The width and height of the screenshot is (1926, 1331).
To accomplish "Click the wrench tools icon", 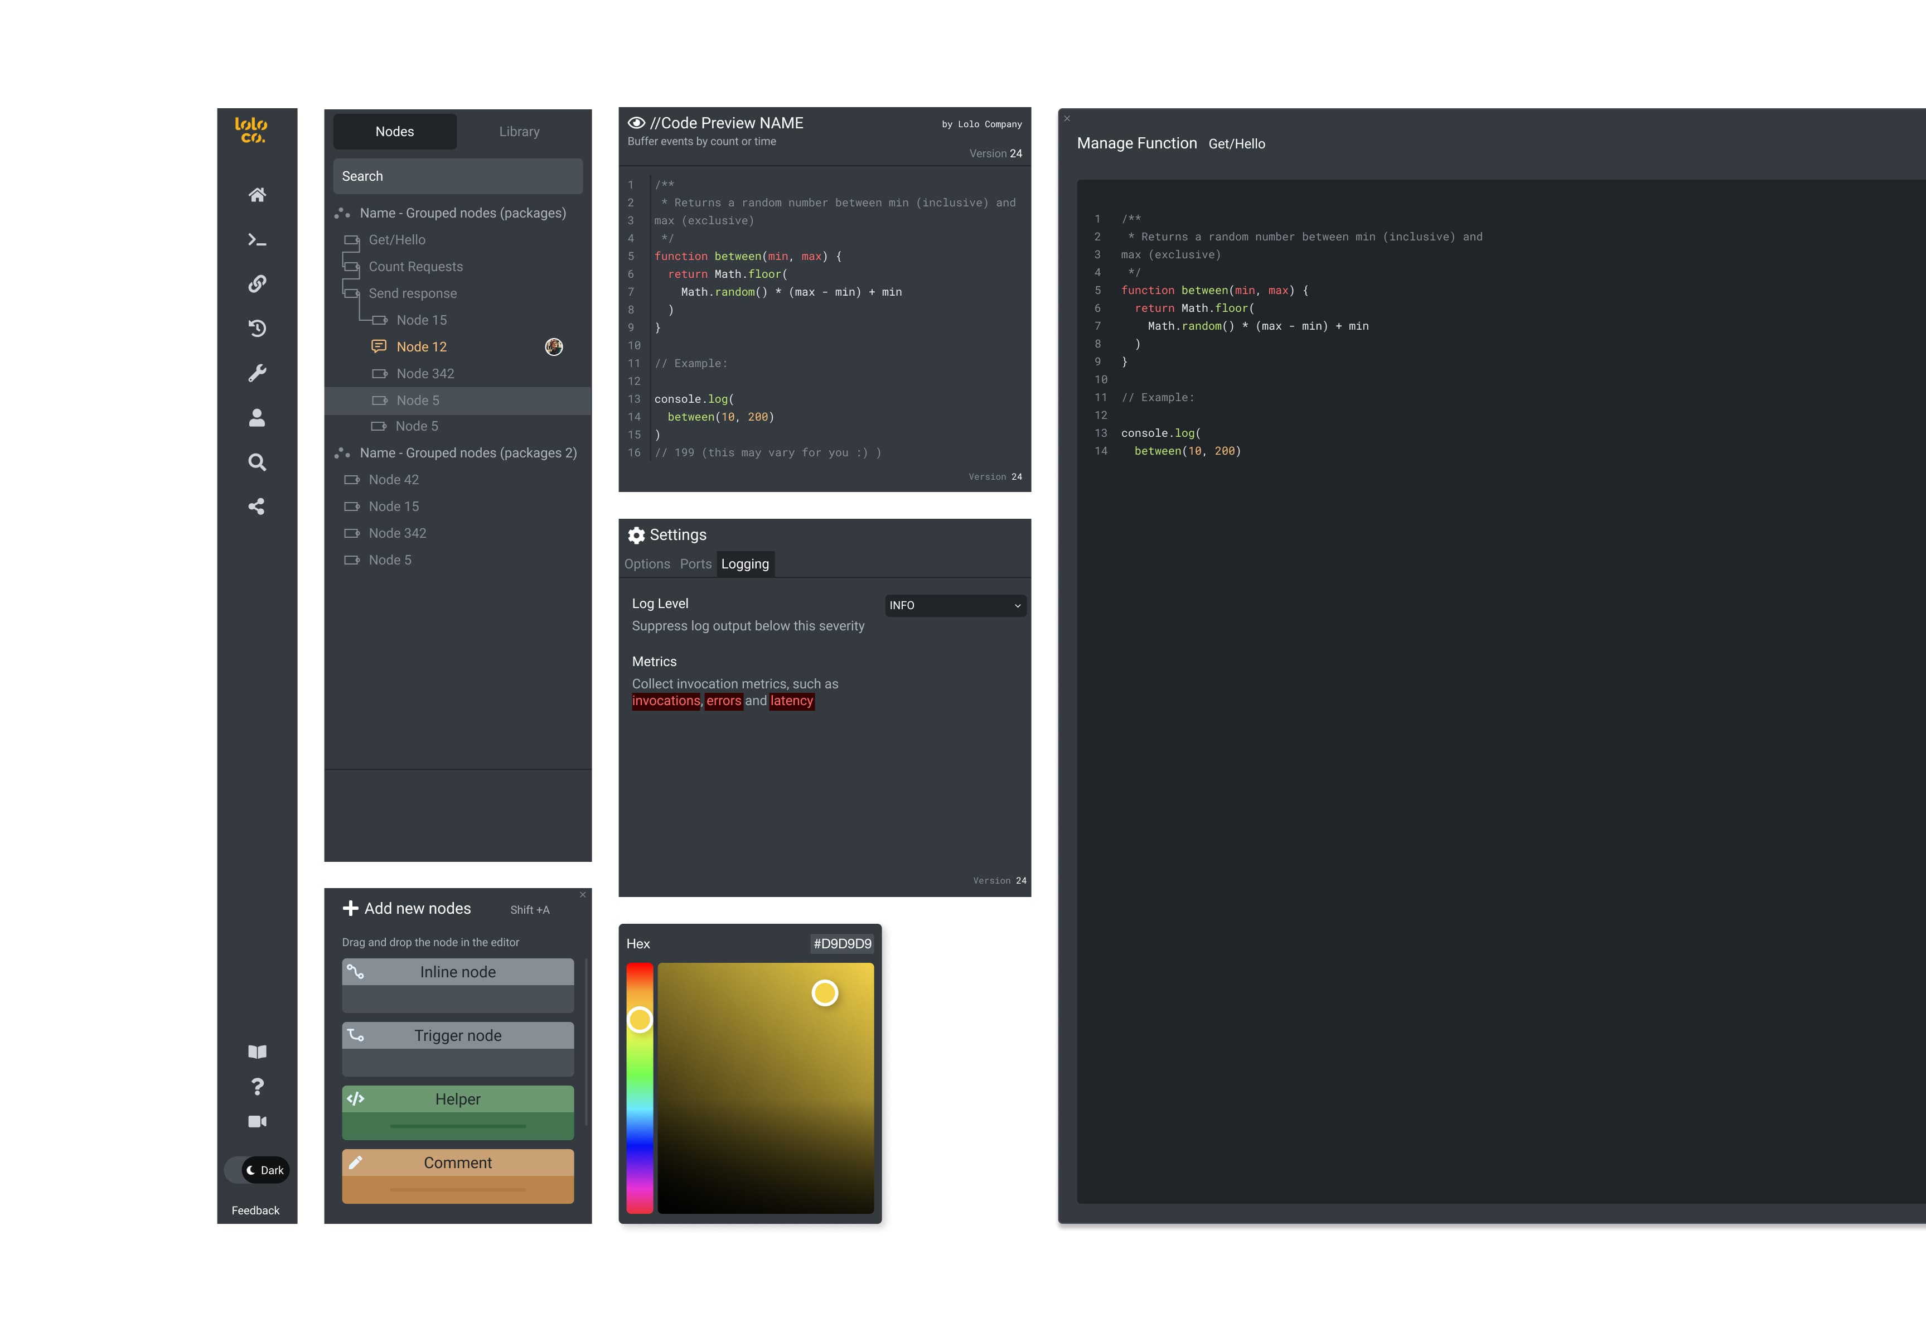I will (257, 373).
